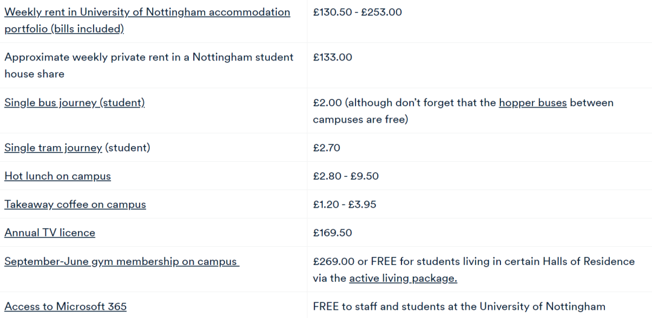Go to the Access to Microsoft 365 link
The width and height of the screenshot is (652, 318).
(65, 307)
